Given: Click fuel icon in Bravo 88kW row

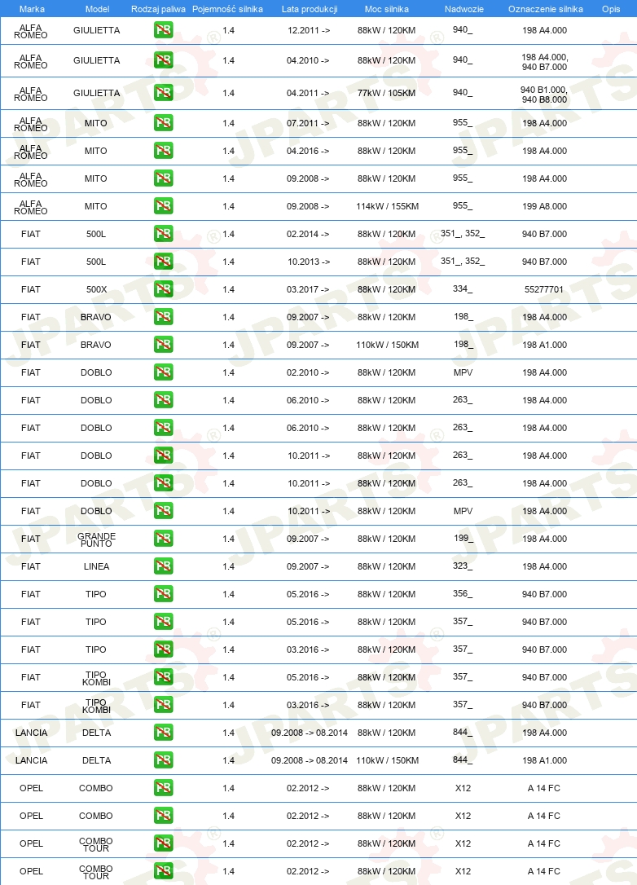Looking at the screenshot, I should click(x=163, y=316).
